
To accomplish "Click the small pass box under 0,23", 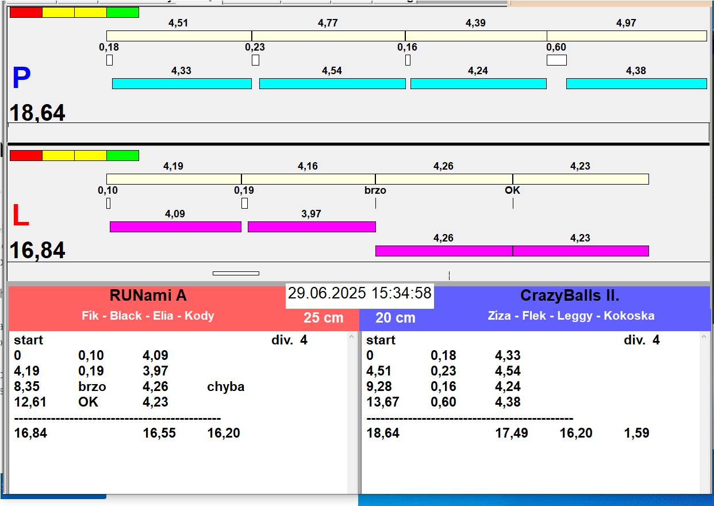I will pyautogui.click(x=255, y=60).
